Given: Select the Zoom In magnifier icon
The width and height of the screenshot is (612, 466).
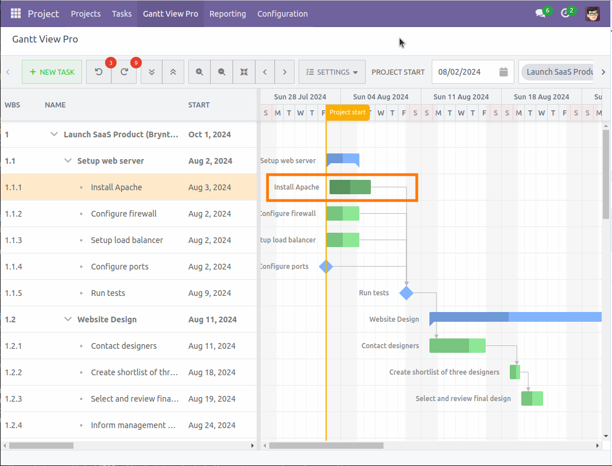Looking at the screenshot, I should 199,72.
